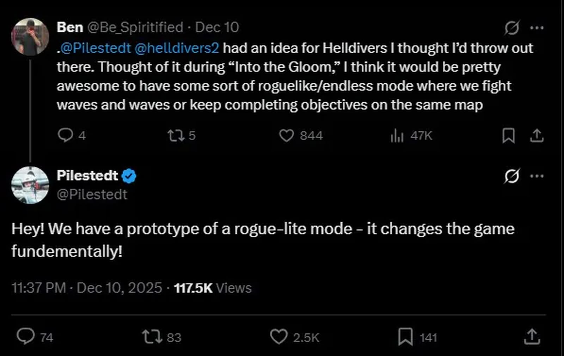Bookmark Pilestedt's tweet
Image resolution: width=564 pixels, height=356 pixels.
[x=405, y=337]
